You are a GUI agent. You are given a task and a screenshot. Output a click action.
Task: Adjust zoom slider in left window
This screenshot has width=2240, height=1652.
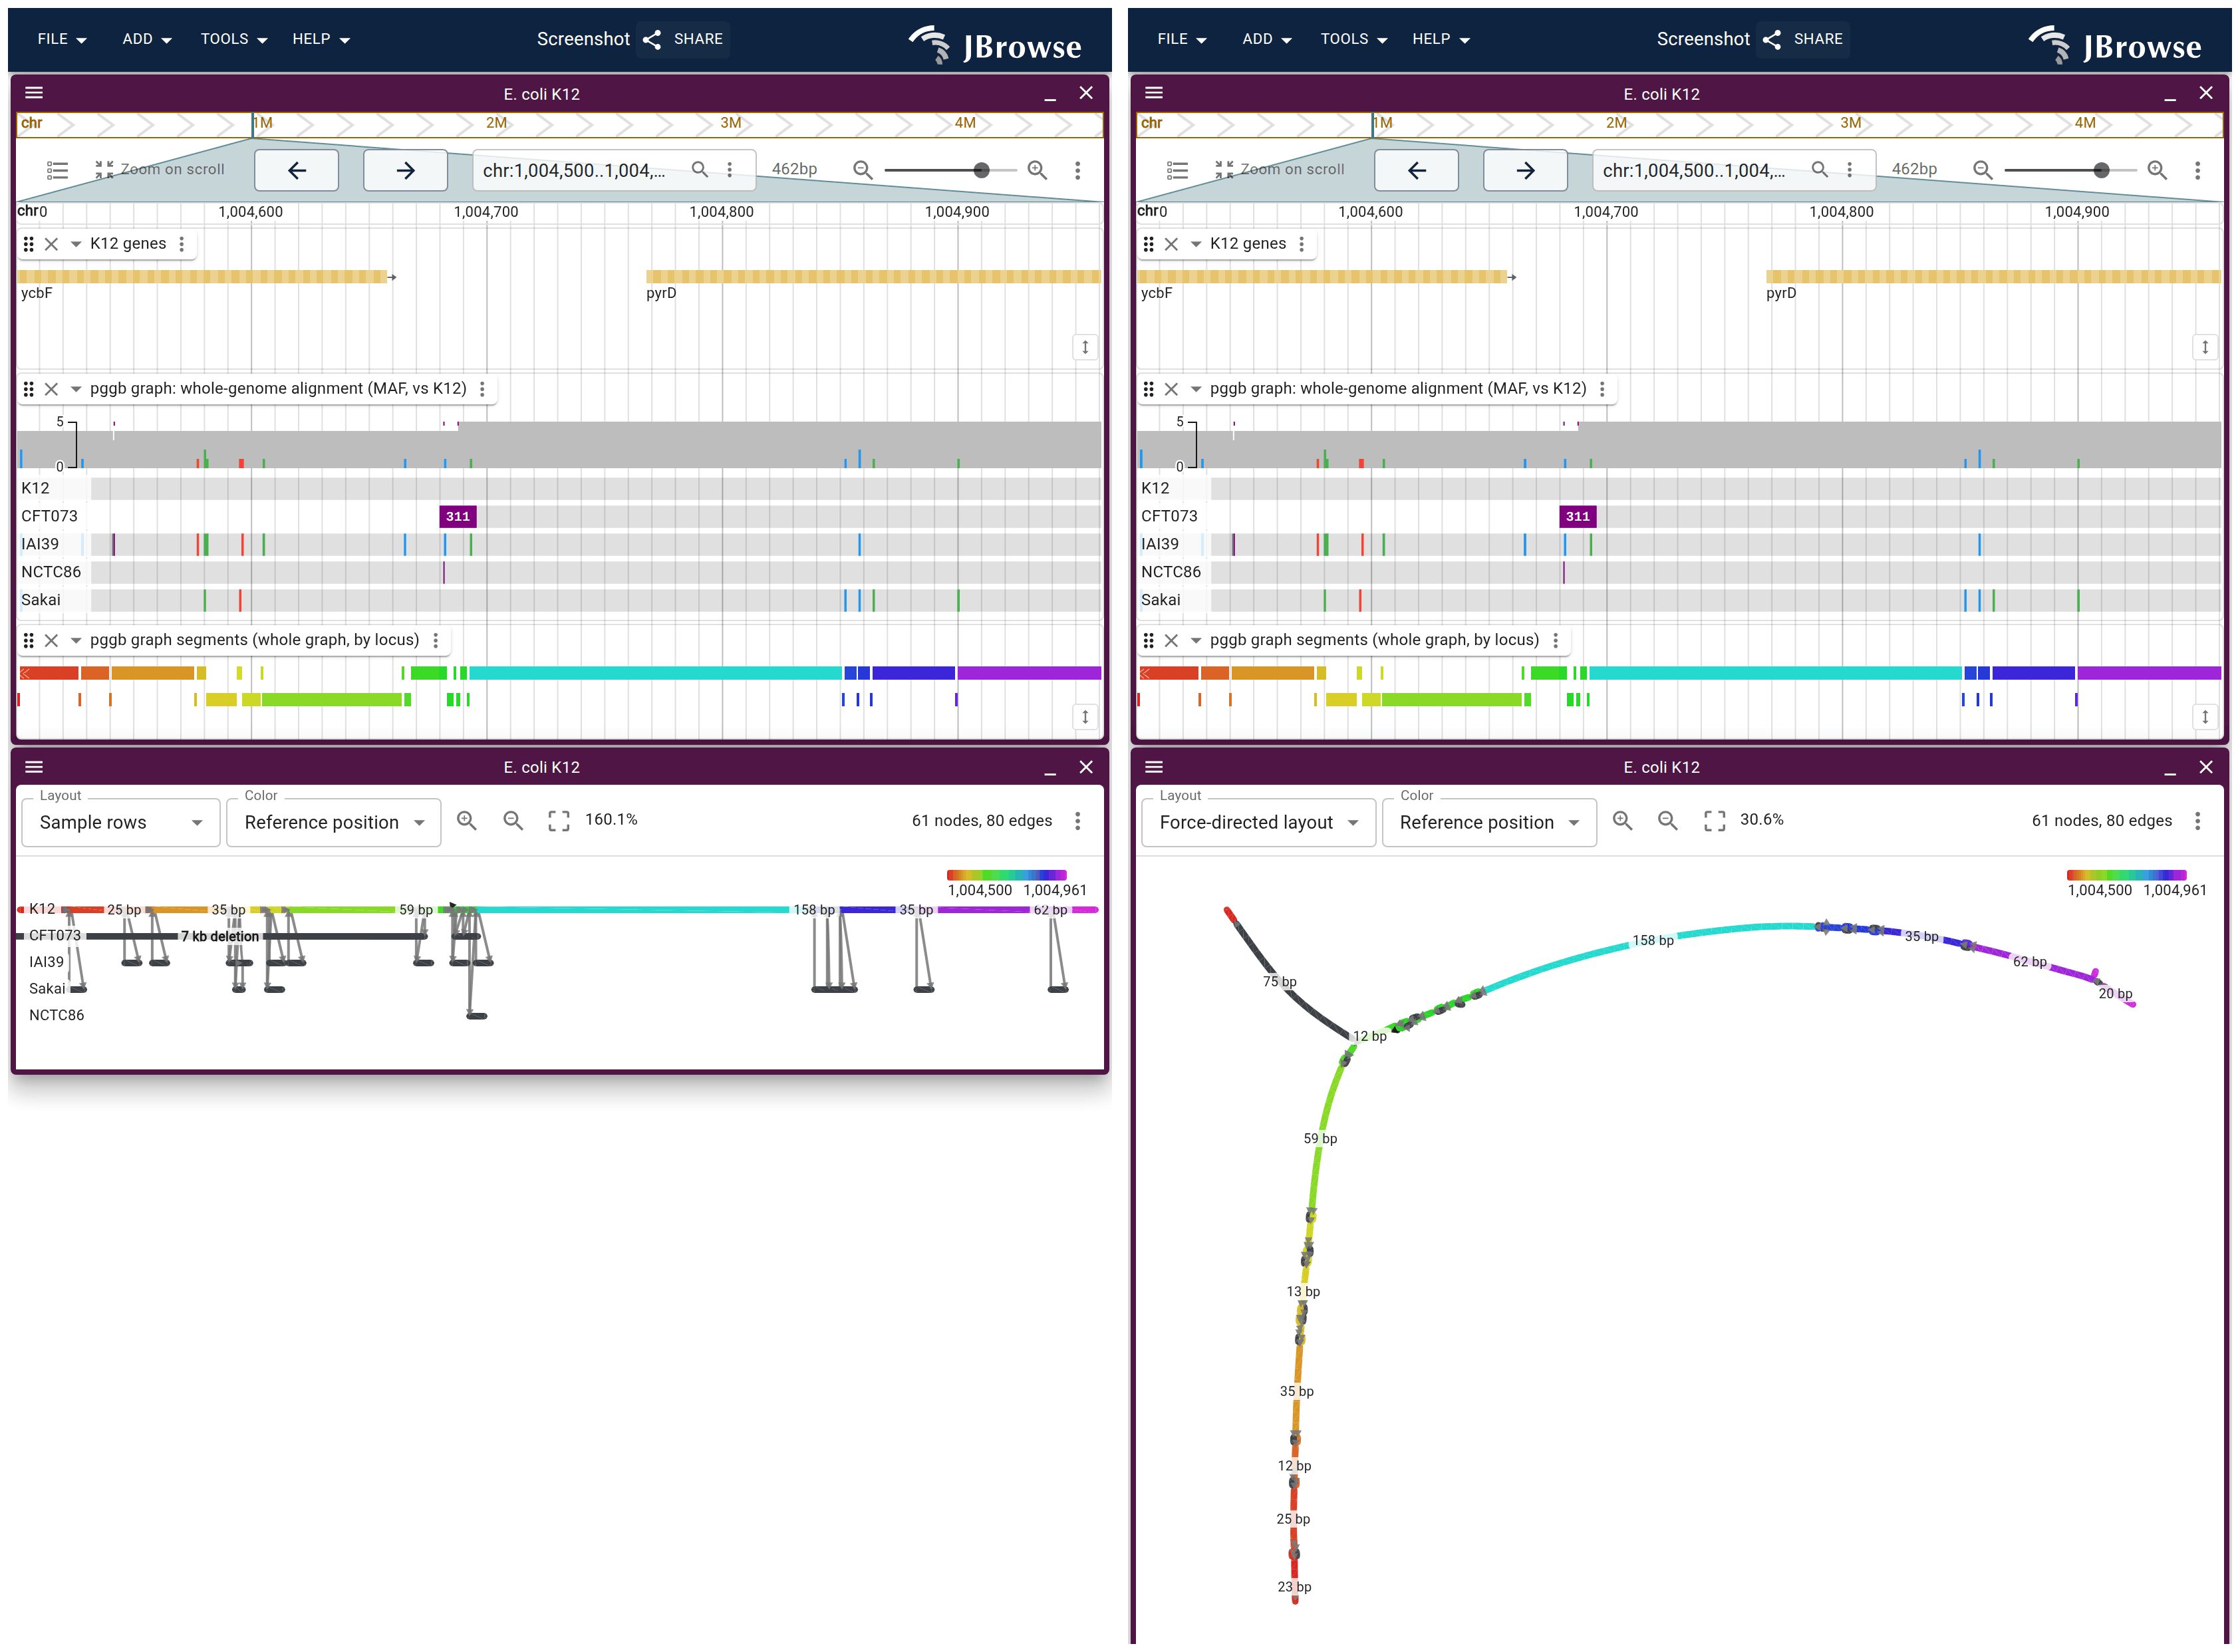tap(950, 170)
